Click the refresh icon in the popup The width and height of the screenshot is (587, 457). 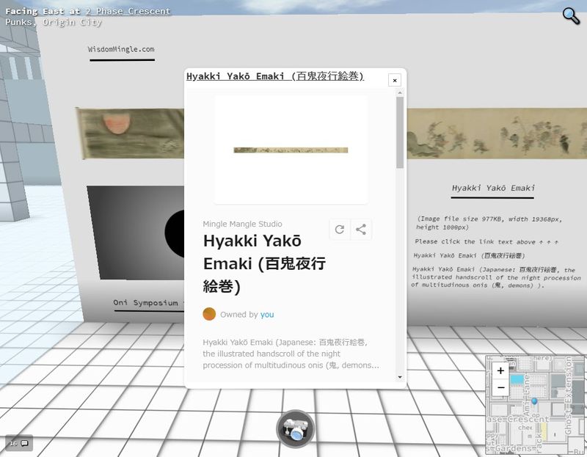(340, 230)
